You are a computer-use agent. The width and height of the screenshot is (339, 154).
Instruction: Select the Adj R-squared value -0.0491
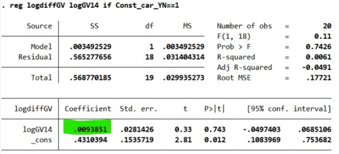point(319,68)
